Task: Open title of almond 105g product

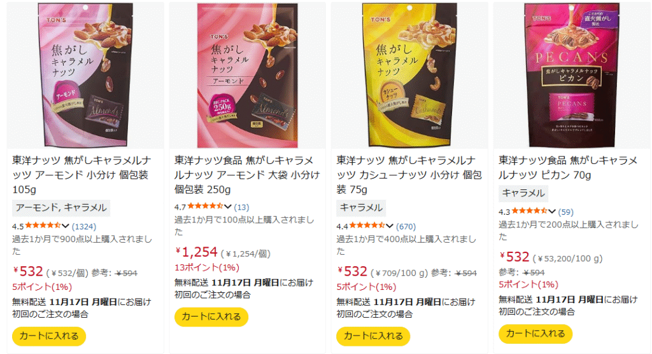Action: 81,175
